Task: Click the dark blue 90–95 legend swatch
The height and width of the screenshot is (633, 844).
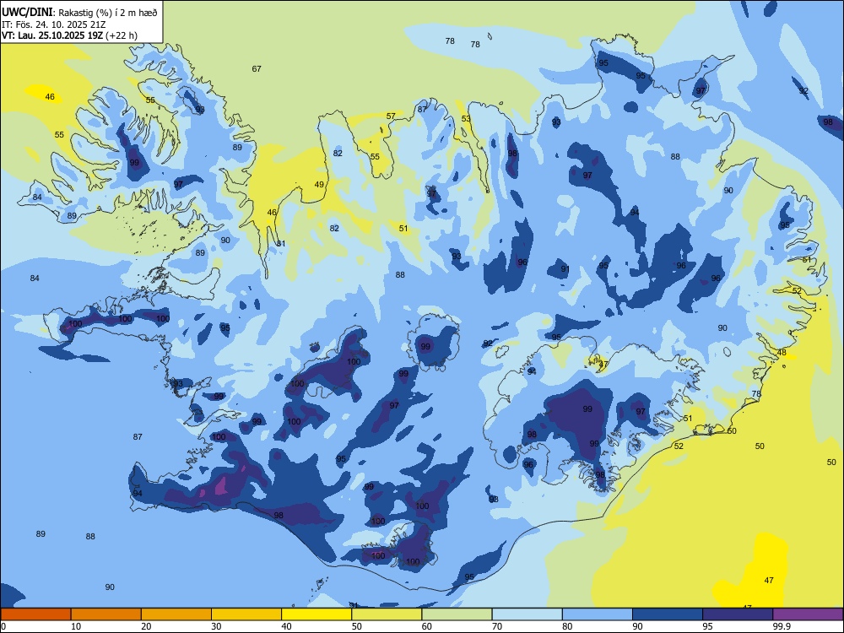Action: pos(668,614)
